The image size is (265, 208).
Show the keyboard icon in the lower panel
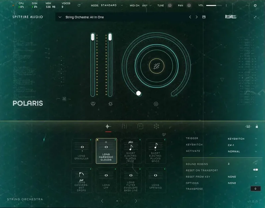click(x=248, y=126)
